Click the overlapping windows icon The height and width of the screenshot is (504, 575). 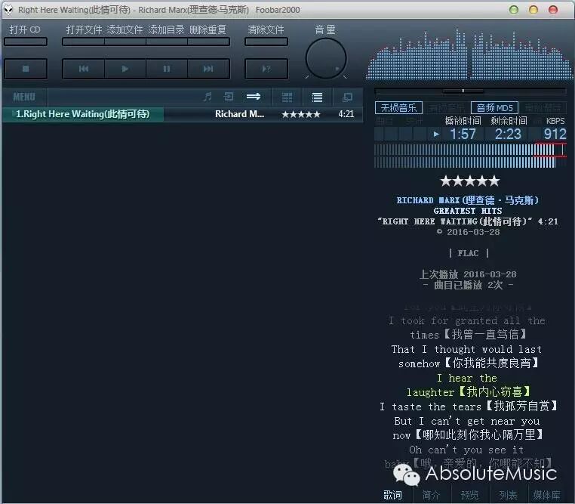347,97
